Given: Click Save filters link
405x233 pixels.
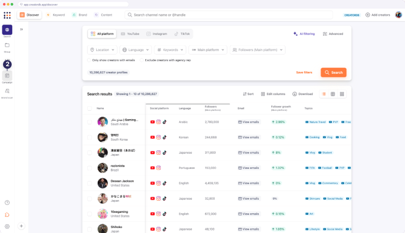Looking at the screenshot, I should [x=304, y=72].
